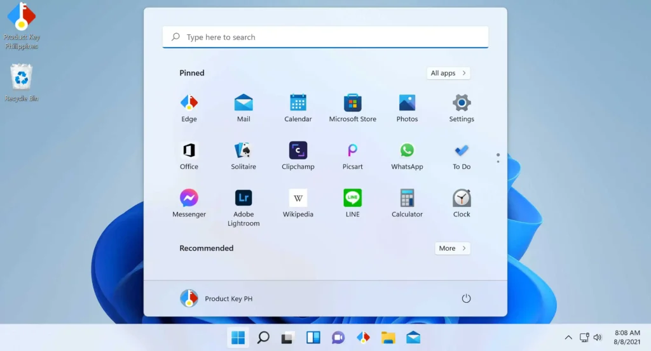Open the Edge pinned app
Viewport: 651px width, 351px height.
[189, 108]
